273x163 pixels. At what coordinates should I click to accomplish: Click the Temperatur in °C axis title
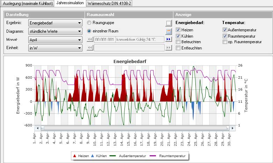246,95
